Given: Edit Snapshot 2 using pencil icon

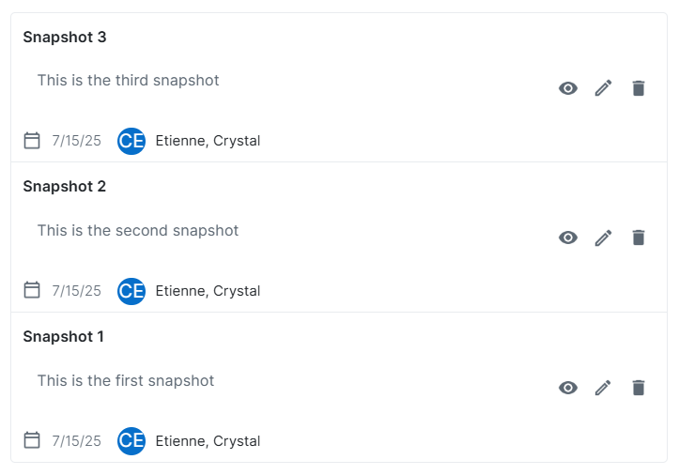Looking at the screenshot, I should [603, 237].
